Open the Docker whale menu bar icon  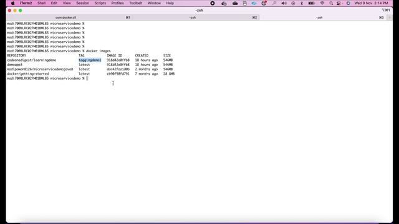(x=224, y=3)
